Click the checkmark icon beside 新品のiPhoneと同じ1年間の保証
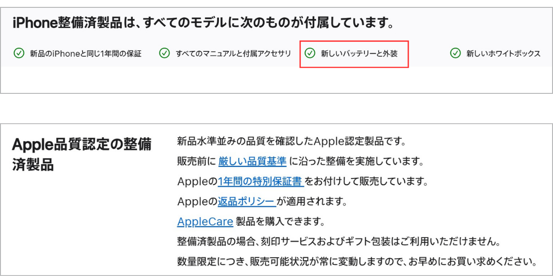The width and height of the screenshot is (553, 276). (18, 53)
